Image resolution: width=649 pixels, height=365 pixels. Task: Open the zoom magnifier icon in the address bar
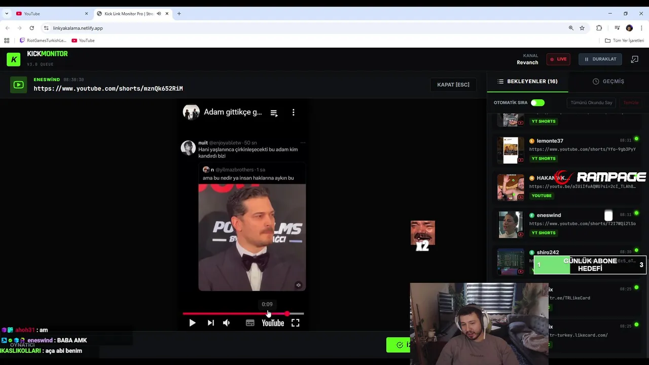click(571, 28)
